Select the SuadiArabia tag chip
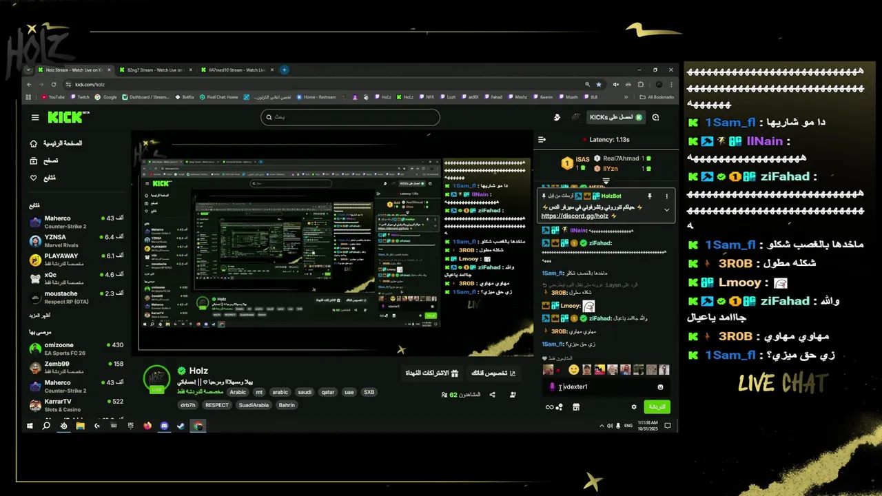Viewport: 882px width, 496px height. 254,405
